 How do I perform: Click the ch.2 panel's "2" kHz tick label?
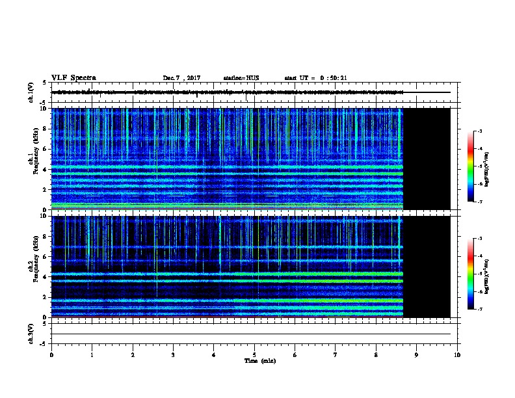[45, 297]
